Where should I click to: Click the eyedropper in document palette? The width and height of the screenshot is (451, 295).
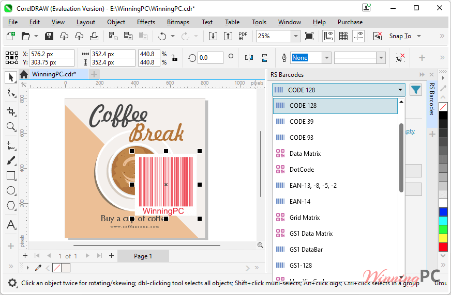(38, 268)
